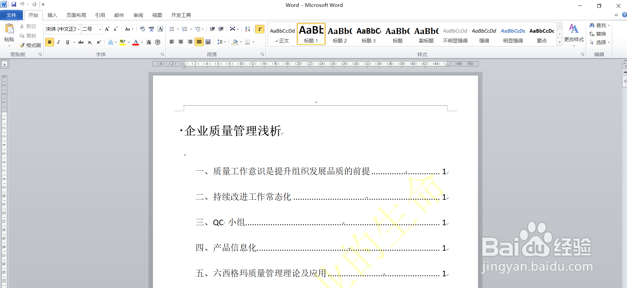This screenshot has height=288, width=627.
Task: Align text left
Action: click(172, 42)
